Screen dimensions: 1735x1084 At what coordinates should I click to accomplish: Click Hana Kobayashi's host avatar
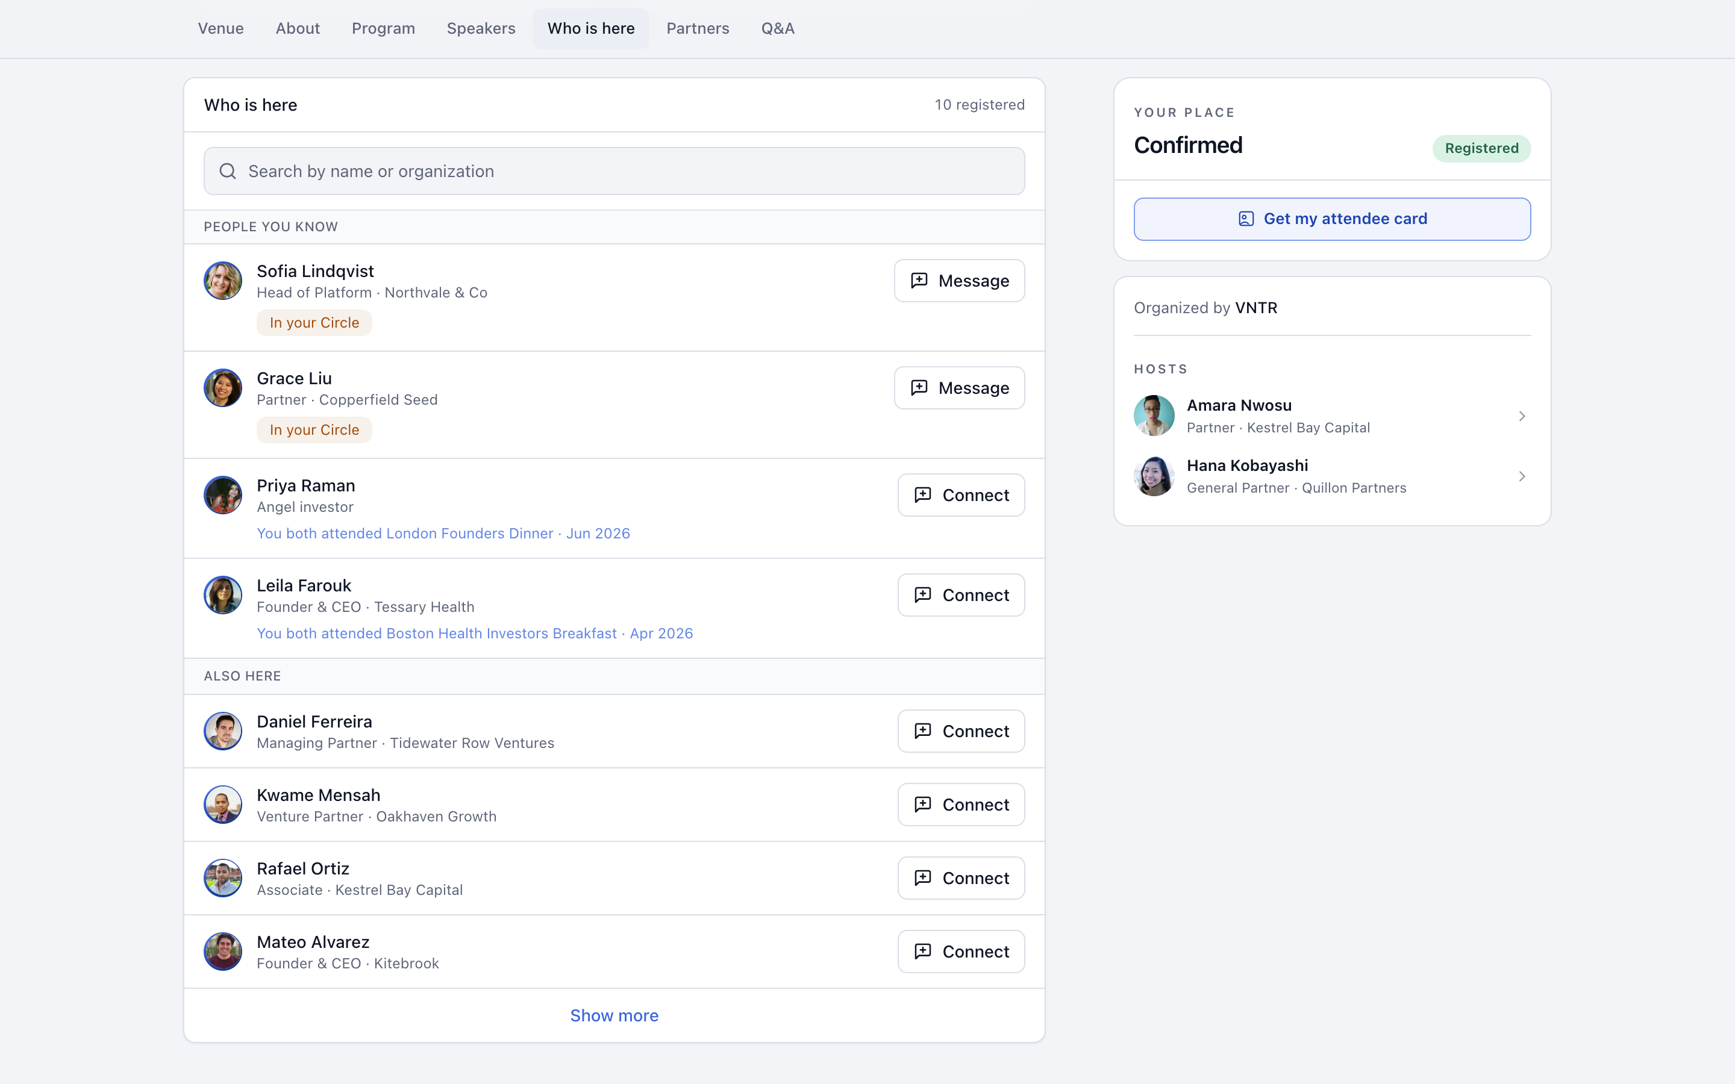pos(1154,476)
